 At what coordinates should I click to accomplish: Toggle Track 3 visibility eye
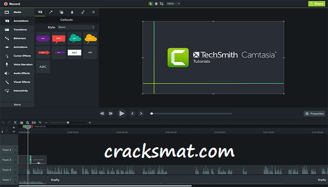point(15,158)
